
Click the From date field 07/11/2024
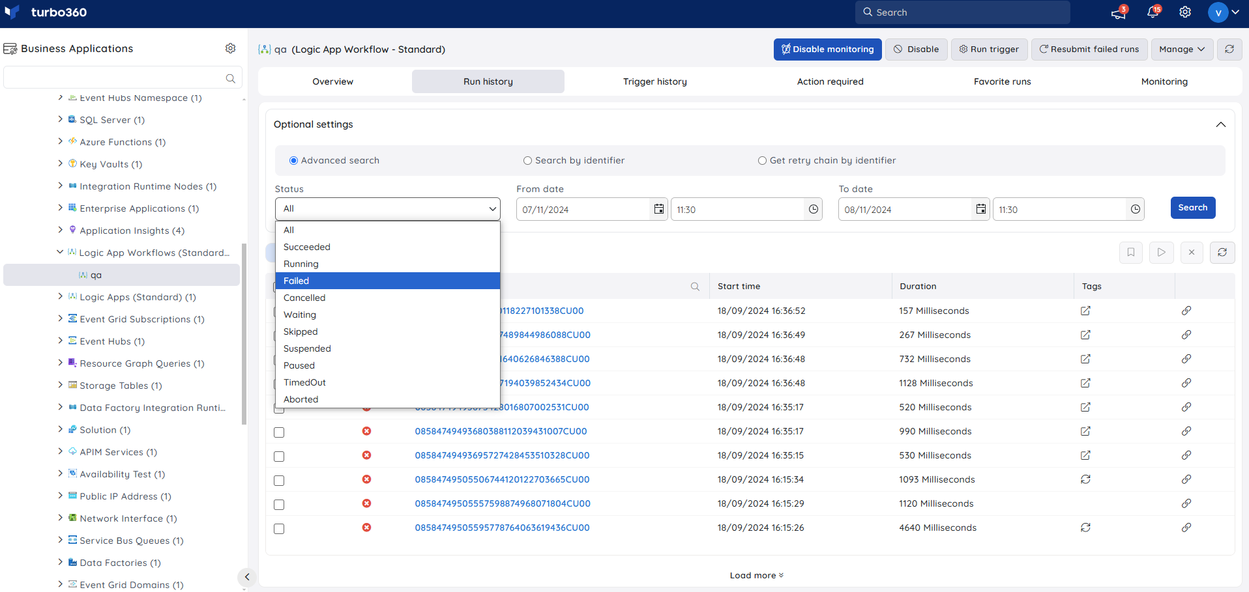(583, 210)
